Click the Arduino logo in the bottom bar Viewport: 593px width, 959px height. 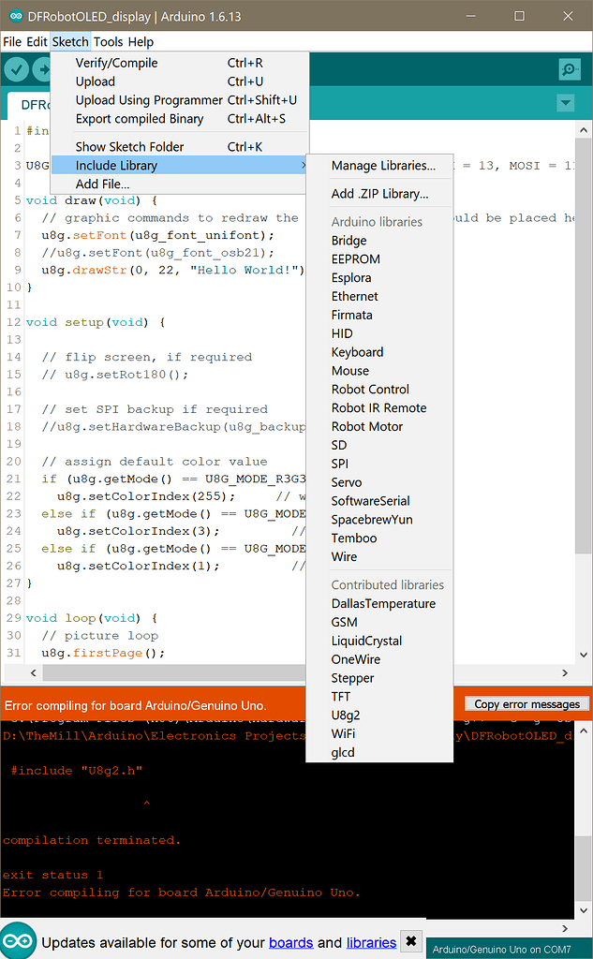(x=19, y=940)
